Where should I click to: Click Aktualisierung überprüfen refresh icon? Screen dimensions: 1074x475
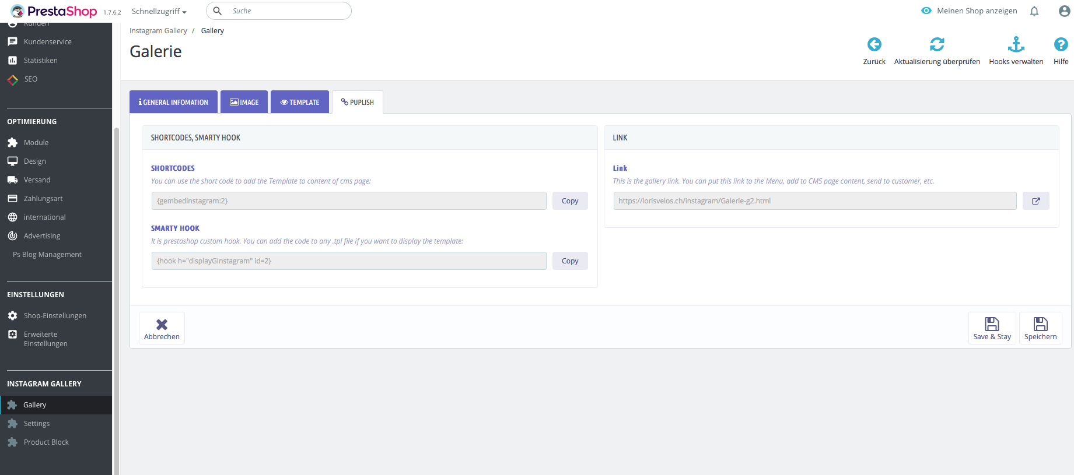click(x=937, y=44)
